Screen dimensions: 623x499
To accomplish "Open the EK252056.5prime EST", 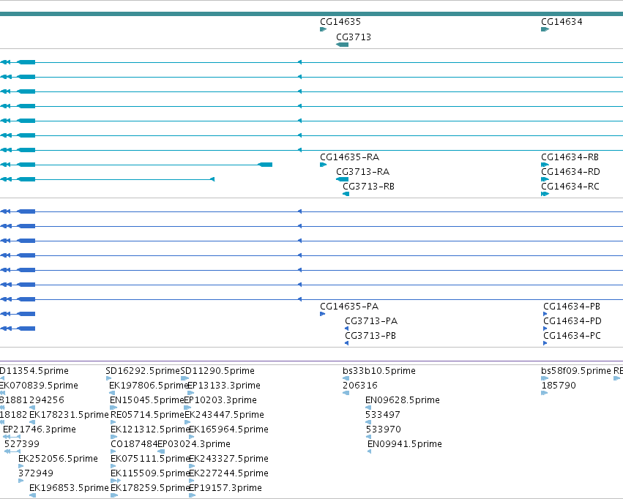I will [x=21, y=466].
